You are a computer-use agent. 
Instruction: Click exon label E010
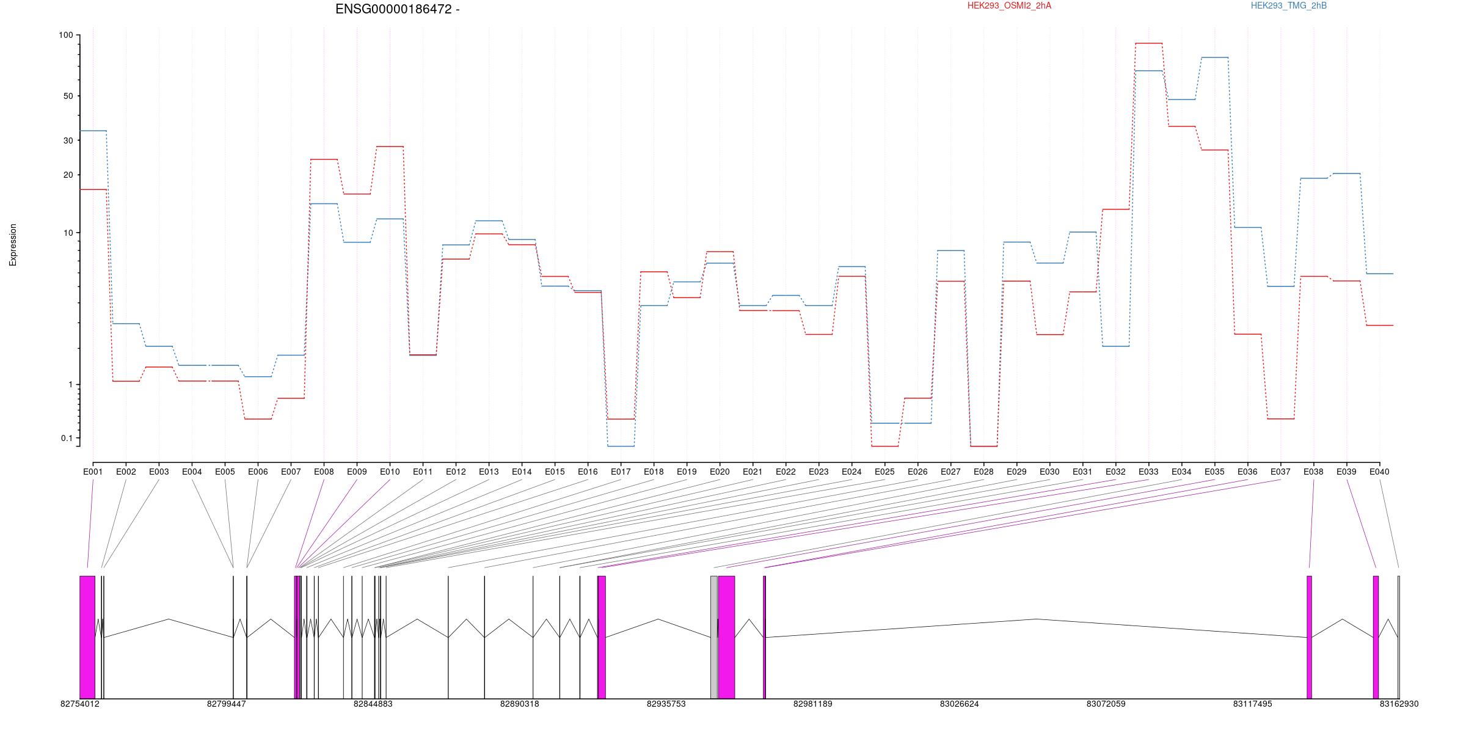[390, 472]
